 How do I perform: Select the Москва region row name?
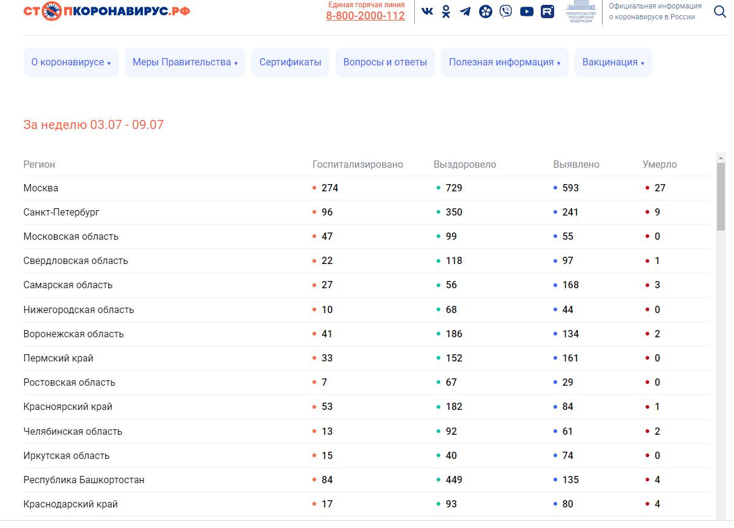pos(41,188)
